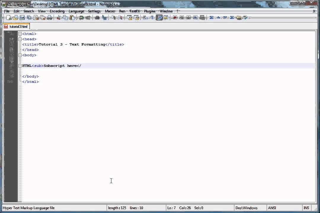Toggle the Show Indent Guide icon
Viewport: 320px width, 213px height.
click(159, 18)
